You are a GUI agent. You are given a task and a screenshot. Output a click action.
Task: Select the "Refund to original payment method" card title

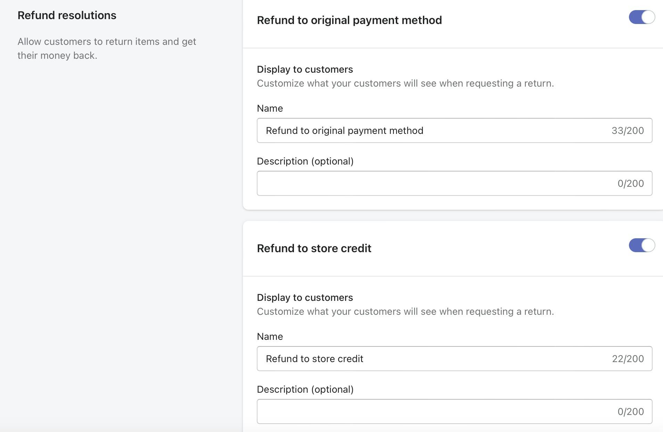click(x=349, y=20)
